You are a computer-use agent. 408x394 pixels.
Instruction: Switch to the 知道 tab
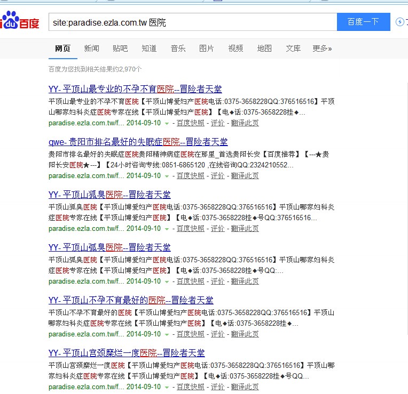click(x=149, y=49)
